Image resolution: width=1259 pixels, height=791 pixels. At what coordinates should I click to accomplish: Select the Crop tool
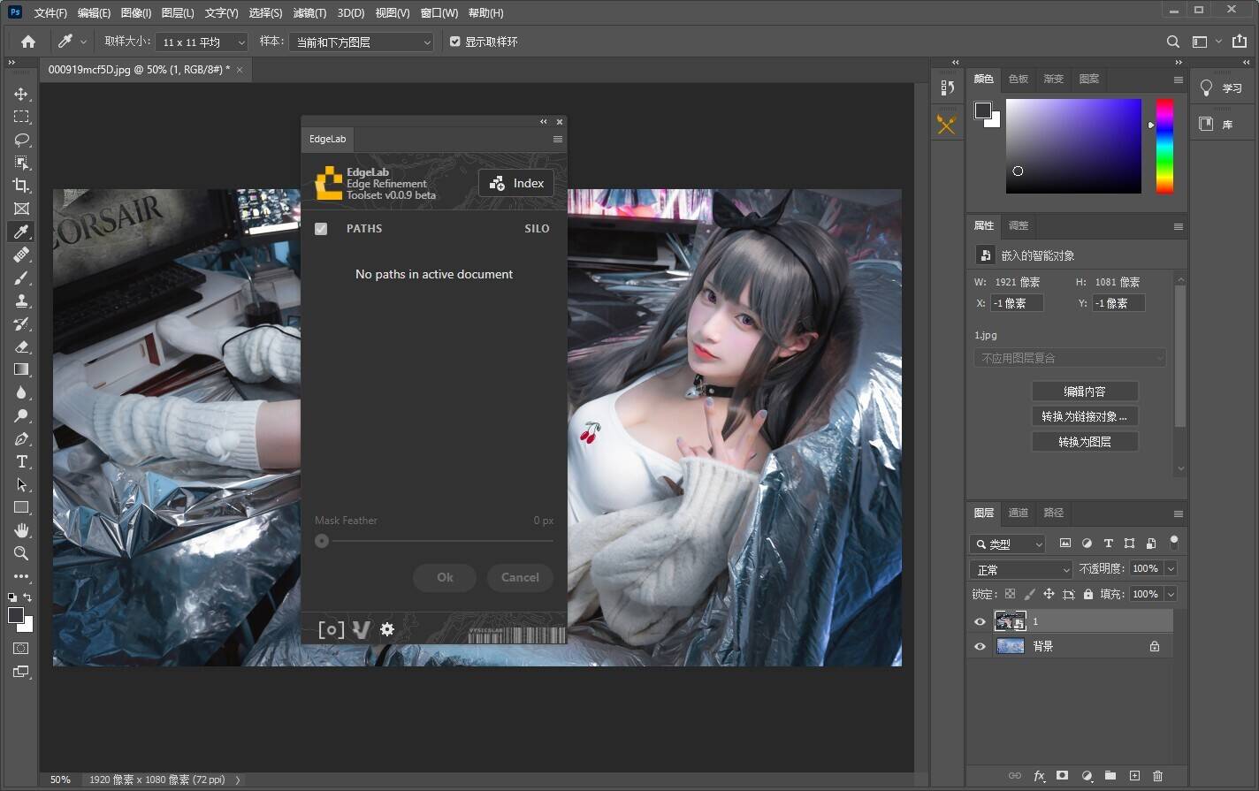point(23,186)
